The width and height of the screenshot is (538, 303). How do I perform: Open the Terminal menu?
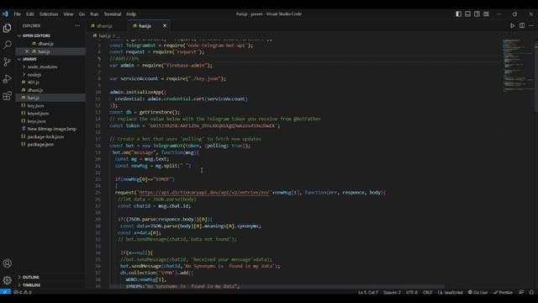[x=113, y=14]
